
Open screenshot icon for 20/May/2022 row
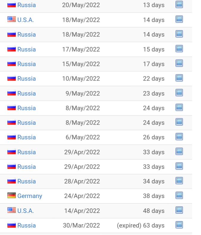point(179,4)
